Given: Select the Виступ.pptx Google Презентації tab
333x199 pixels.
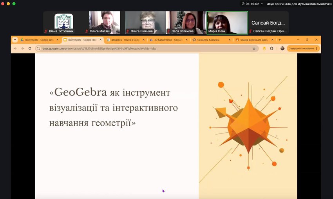Looking at the screenshot, I should click(82, 40).
